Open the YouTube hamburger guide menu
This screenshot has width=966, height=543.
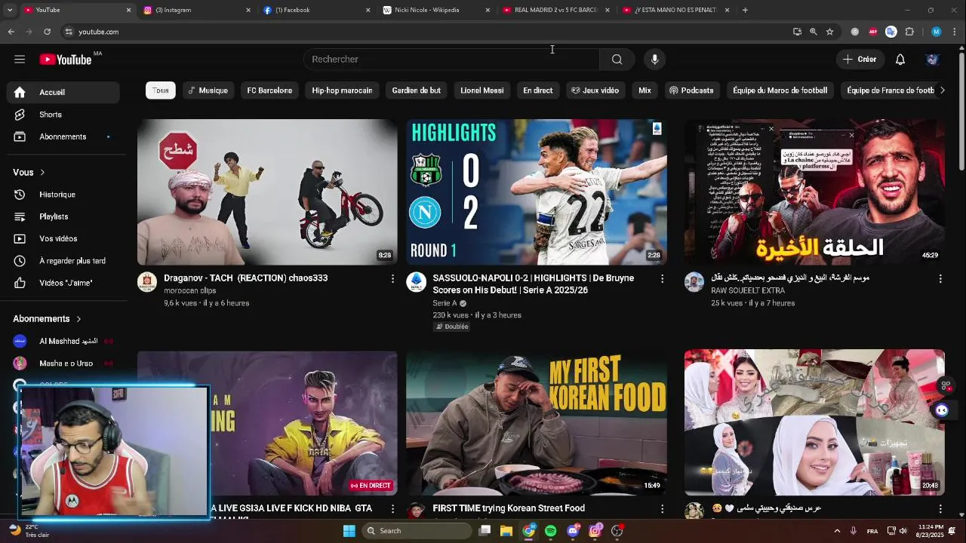(20, 59)
